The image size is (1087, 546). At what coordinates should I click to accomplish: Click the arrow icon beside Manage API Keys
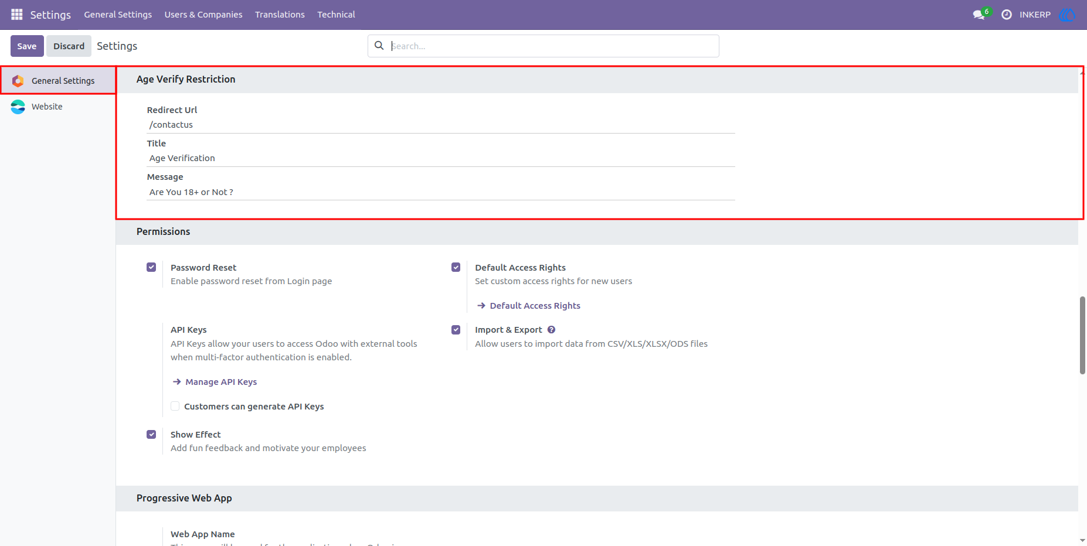tap(177, 382)
